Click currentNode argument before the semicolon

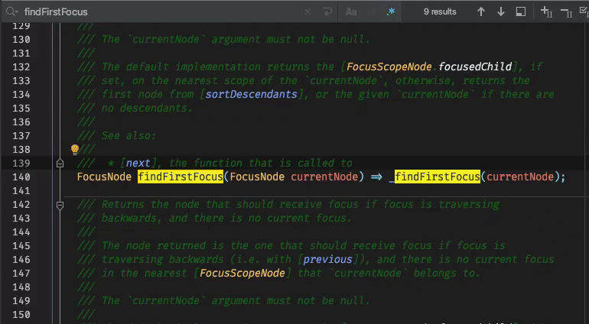(x=520, y=177)
